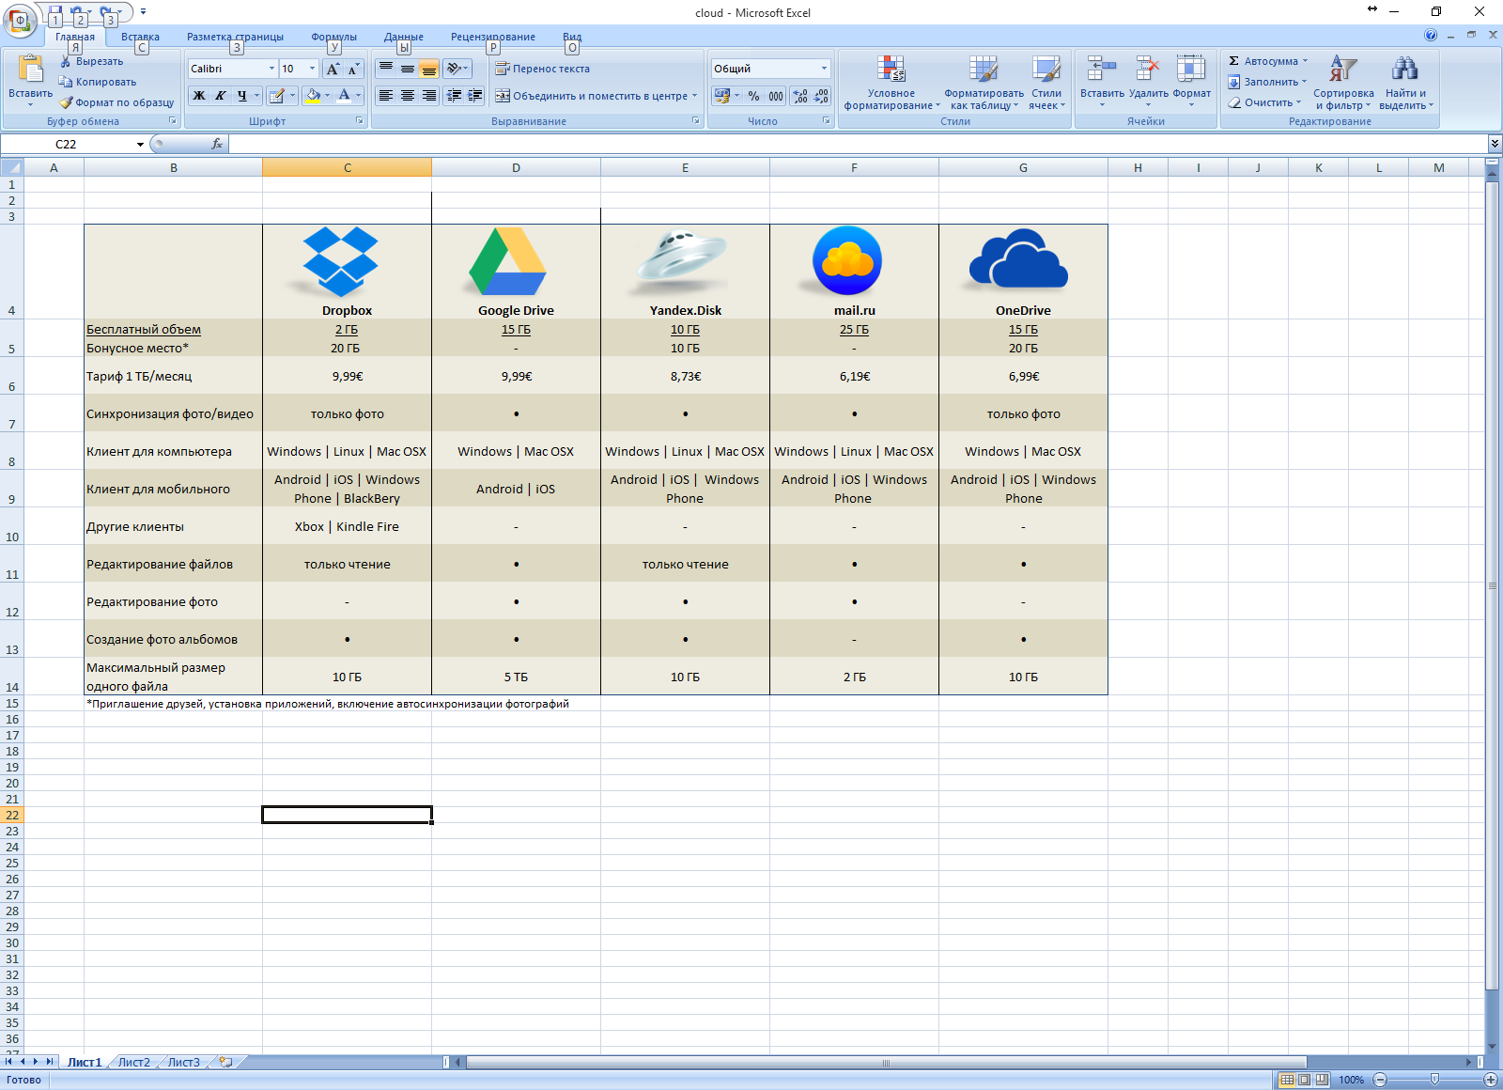Align cell text left
1503x1090 pixels.
[385, 95]
